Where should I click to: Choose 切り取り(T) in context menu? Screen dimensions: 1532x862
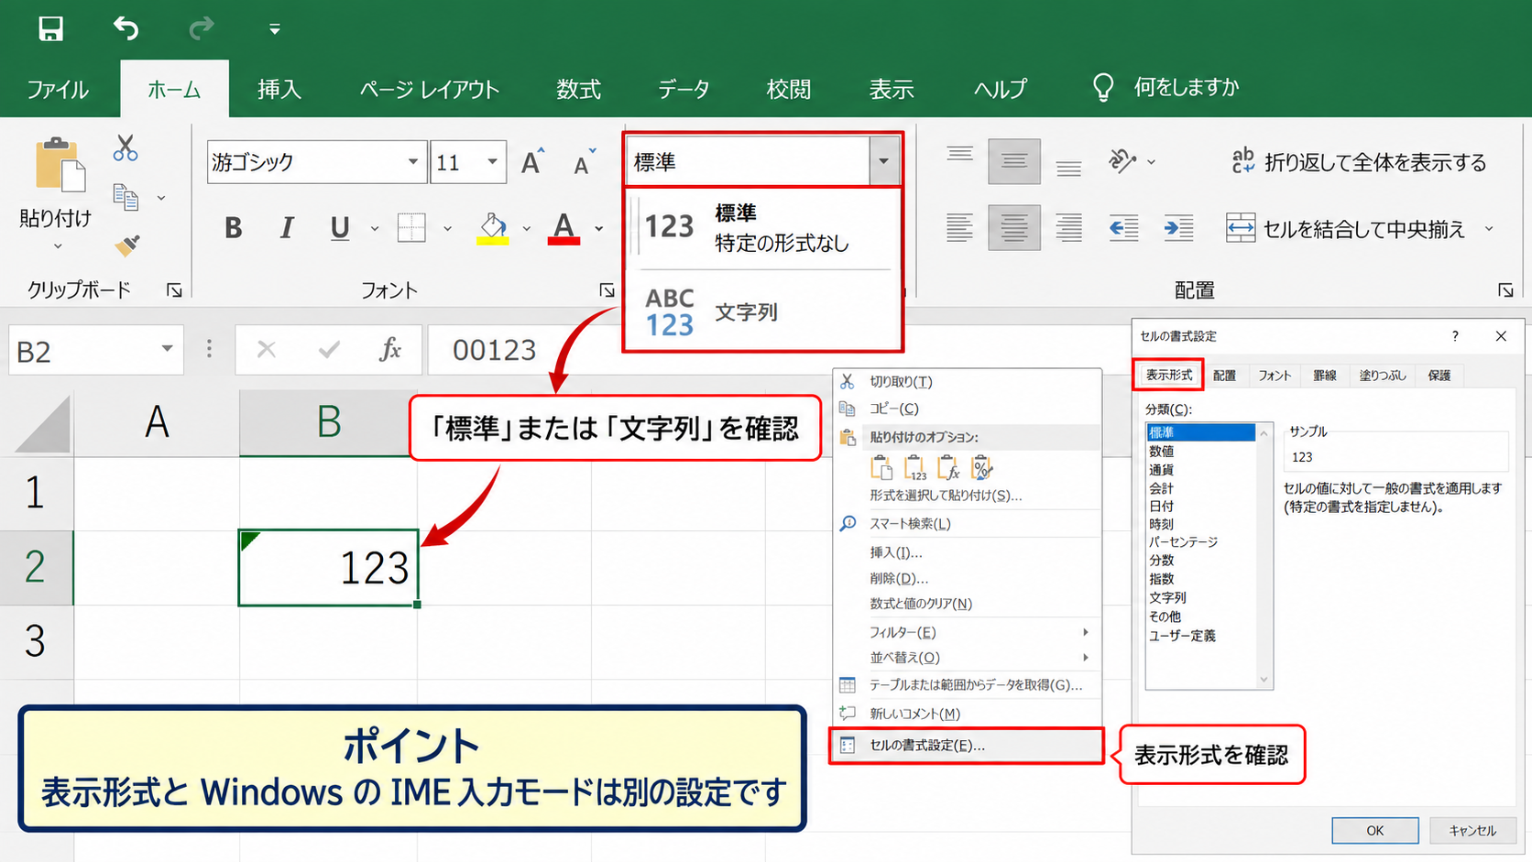[967, 381]
